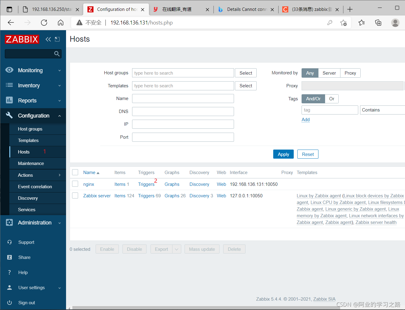Expand the Monitoring menu section

click(x=59, y=70)
